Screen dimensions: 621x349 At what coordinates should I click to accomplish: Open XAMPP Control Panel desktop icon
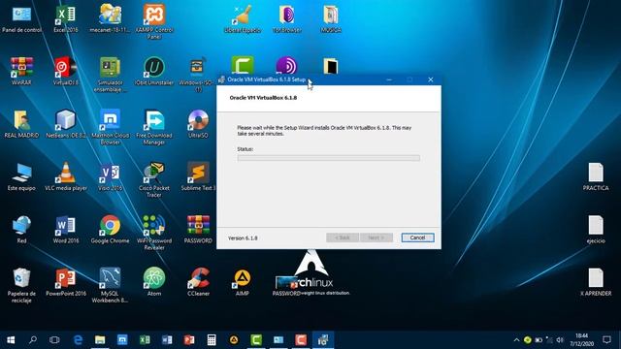point(154,20)
